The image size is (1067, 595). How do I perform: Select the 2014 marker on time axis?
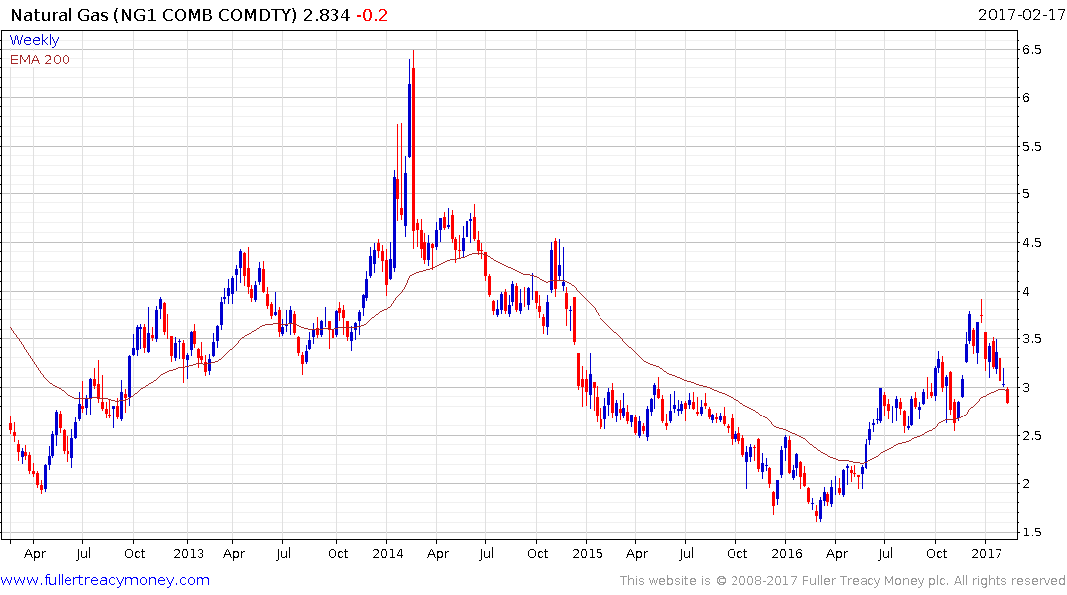tap(387, 553)
